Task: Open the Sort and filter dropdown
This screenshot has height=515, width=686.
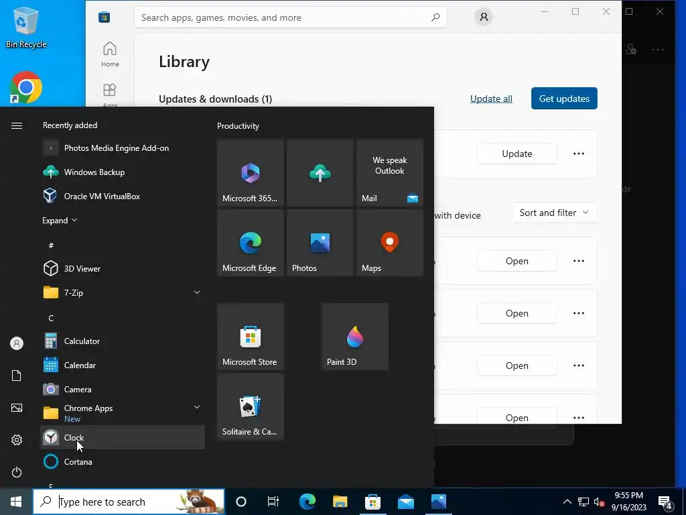Action: point(554,213)
